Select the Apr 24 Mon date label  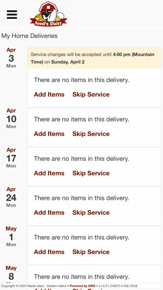[x=11, y=197]
